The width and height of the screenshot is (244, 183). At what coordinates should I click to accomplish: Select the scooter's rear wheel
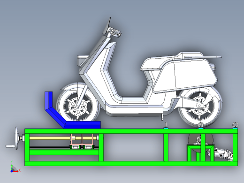tap(200, 106)
